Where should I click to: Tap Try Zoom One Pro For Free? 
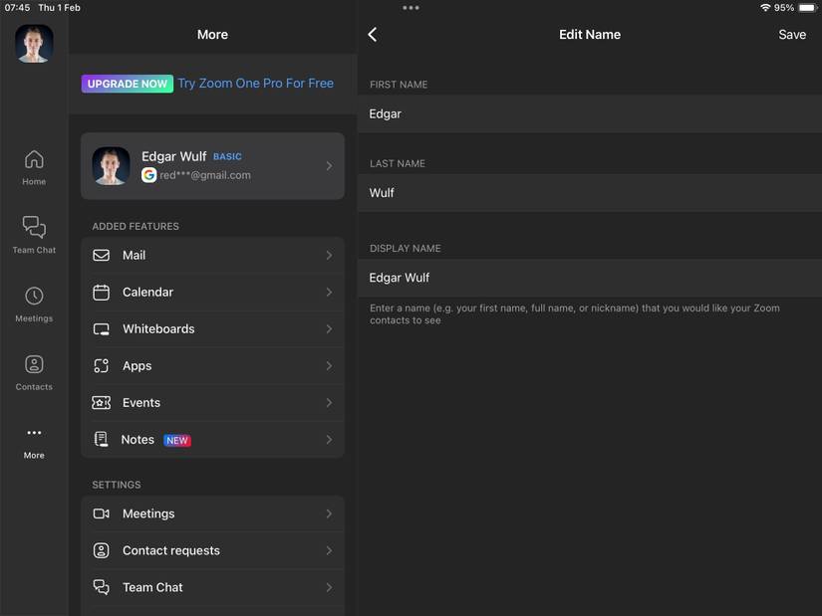pos(255,83)
